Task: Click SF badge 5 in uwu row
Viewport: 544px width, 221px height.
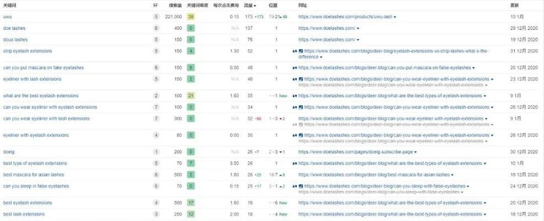Action: click(x=156, y=17)
